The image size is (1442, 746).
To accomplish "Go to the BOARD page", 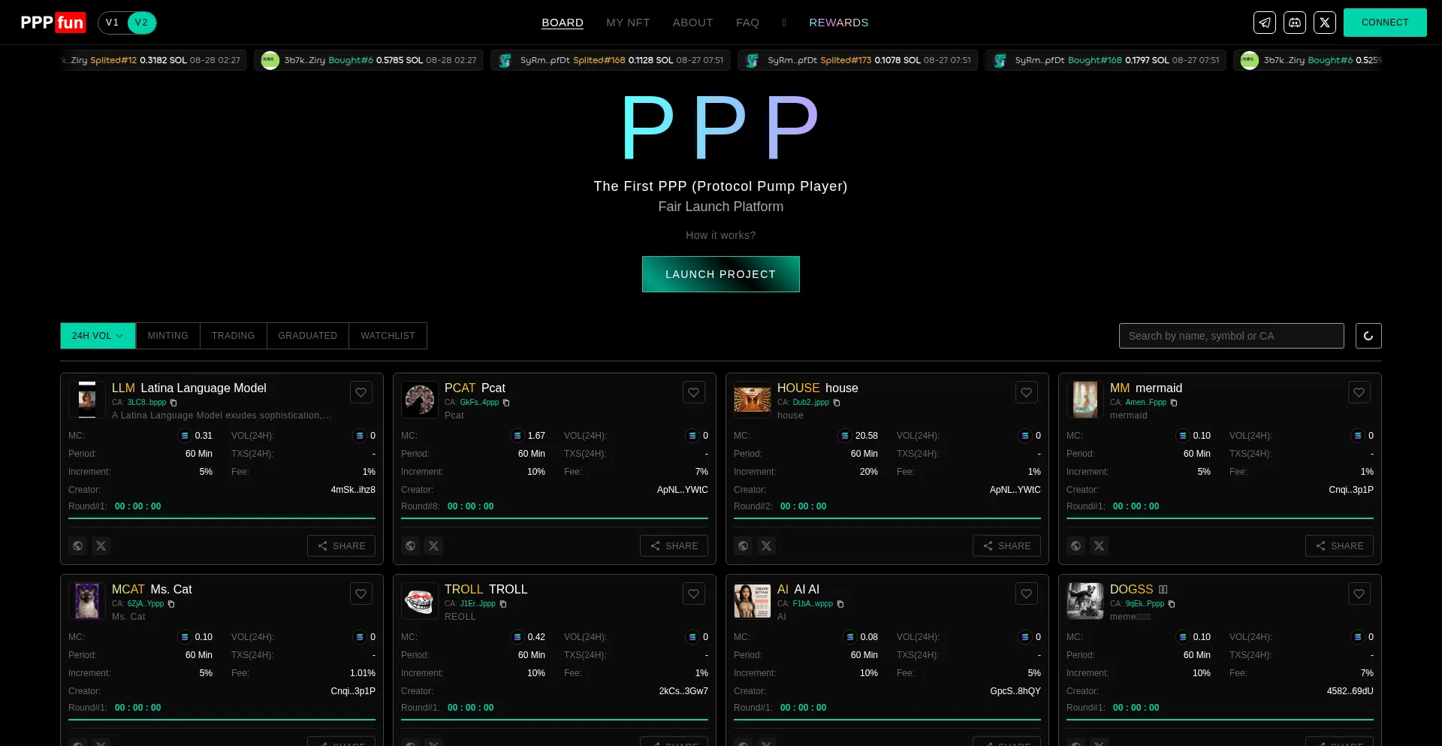I will (563, 23).
